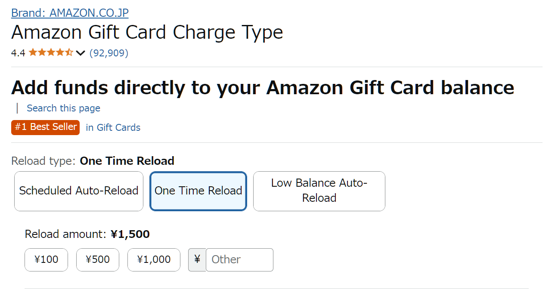Open the Brand: AMAZON.CO.JP link

tap(70, 12)
